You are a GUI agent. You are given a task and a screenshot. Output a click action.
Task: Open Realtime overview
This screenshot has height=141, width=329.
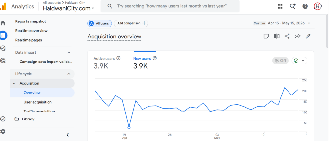pos(31,31)
